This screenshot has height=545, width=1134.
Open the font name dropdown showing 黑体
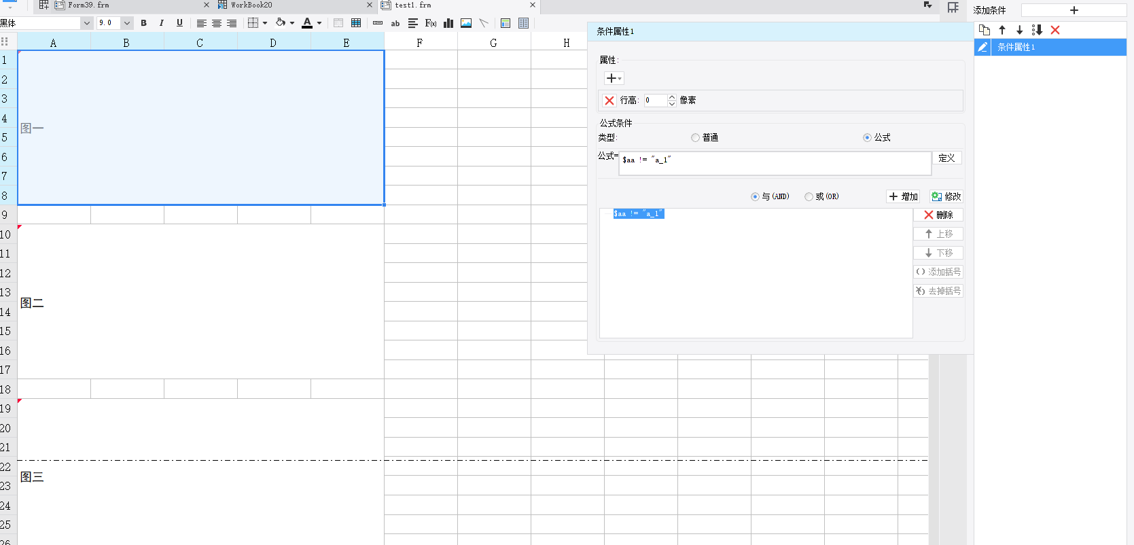pyautogui.click(x=86, y=23)
